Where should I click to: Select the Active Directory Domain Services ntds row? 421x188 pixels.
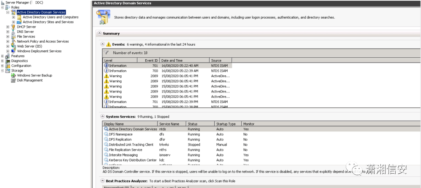pyautogui.click(x=262, y=129)
